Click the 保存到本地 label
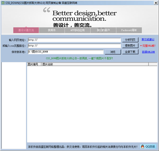Screen dimensions: 159x151 [x=19, y=52]
